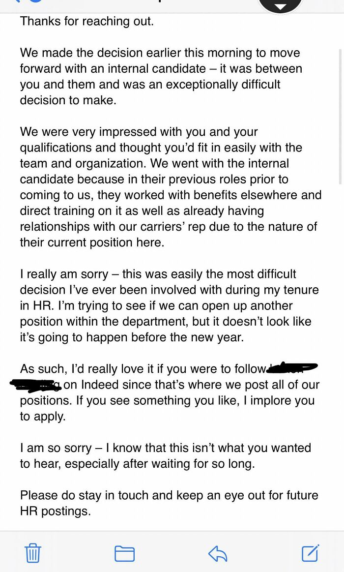The width and height of the screenshot is (344, 572).
Task: Move message using the folder icon
Action: (125, 553)
